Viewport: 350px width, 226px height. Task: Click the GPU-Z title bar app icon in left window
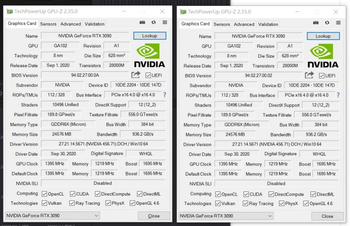tap(10, 11)
